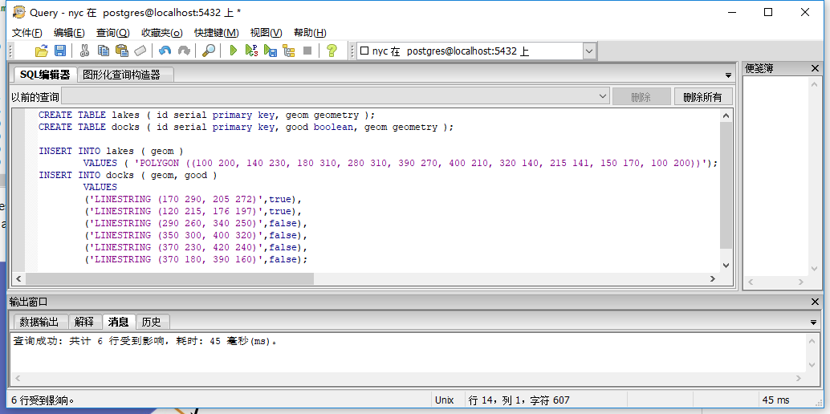Click the POLYGON values line
830x414 pixels.
[401, 163]
